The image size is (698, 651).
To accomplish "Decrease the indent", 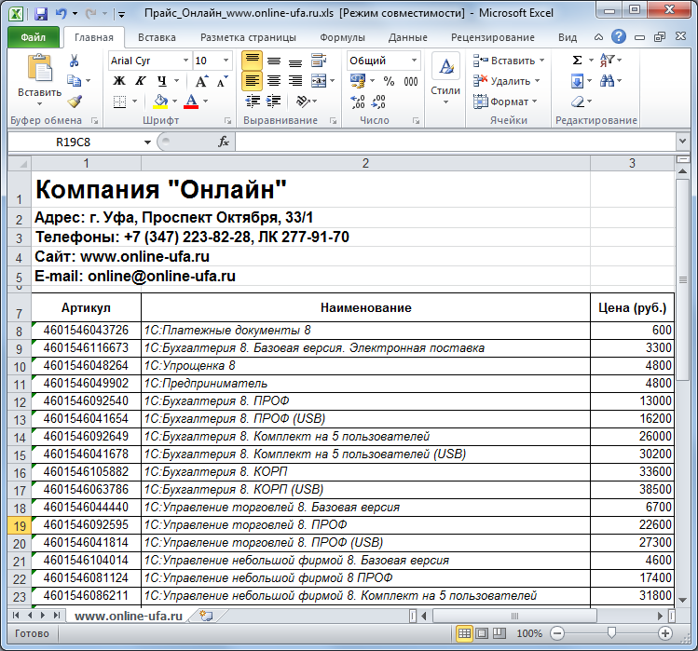I will [253, 102].
